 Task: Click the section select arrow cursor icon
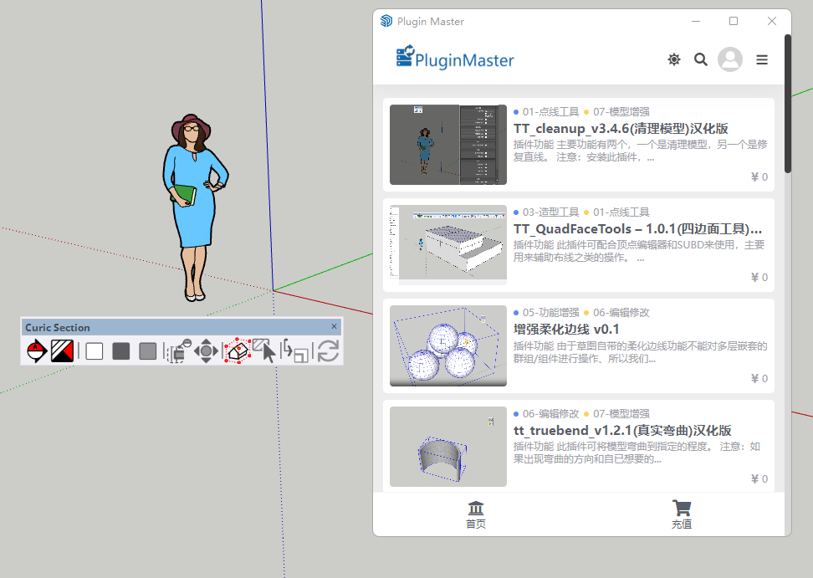[x=265, y=351]
